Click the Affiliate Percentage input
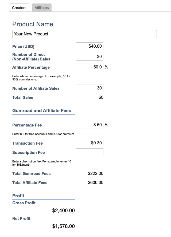The height and width of the screenshot is (237, 171). tap(90, 67)
